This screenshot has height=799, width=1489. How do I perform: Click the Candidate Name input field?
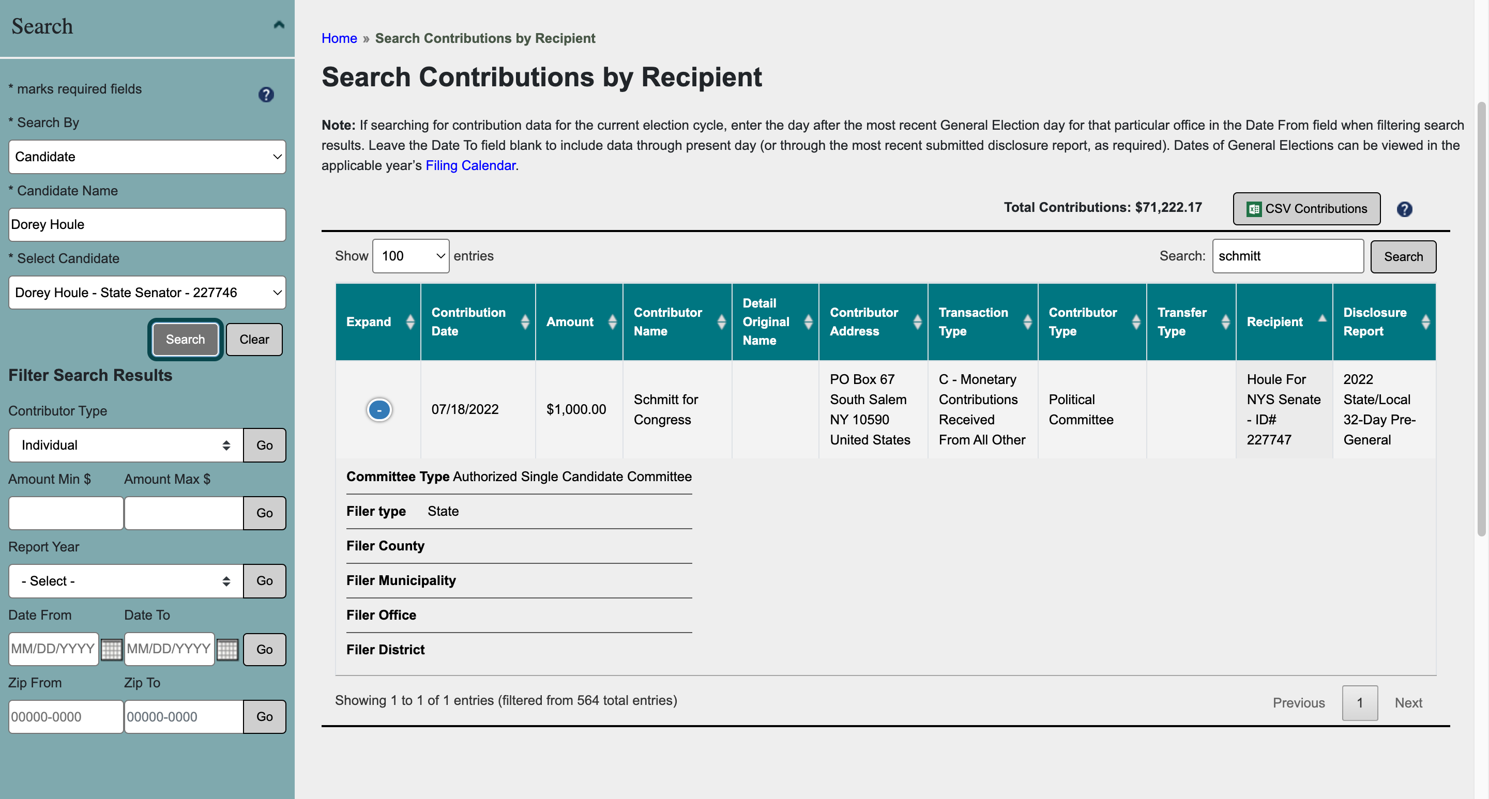pyautogui.click(x=147, y=225)
